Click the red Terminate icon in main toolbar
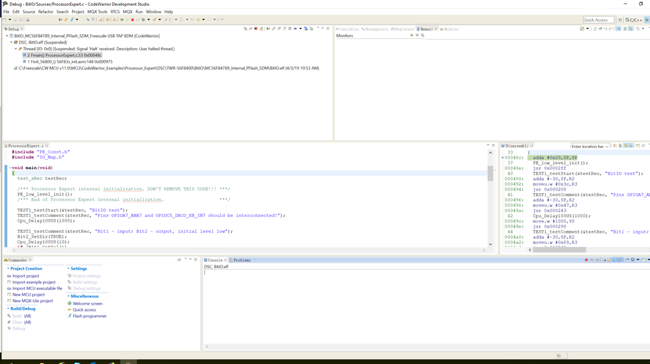This screenshot has height=364, width=650. click(x=133, y=19)
